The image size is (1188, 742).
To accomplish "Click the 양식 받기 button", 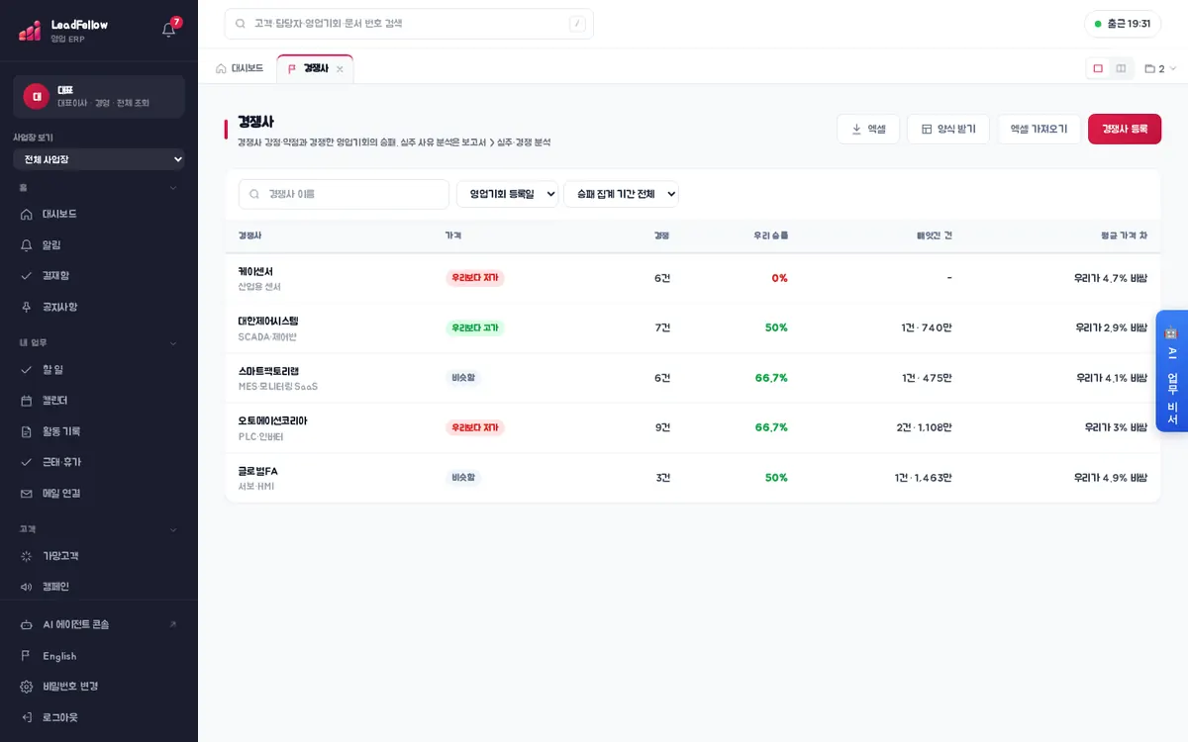I will (948, 129).
